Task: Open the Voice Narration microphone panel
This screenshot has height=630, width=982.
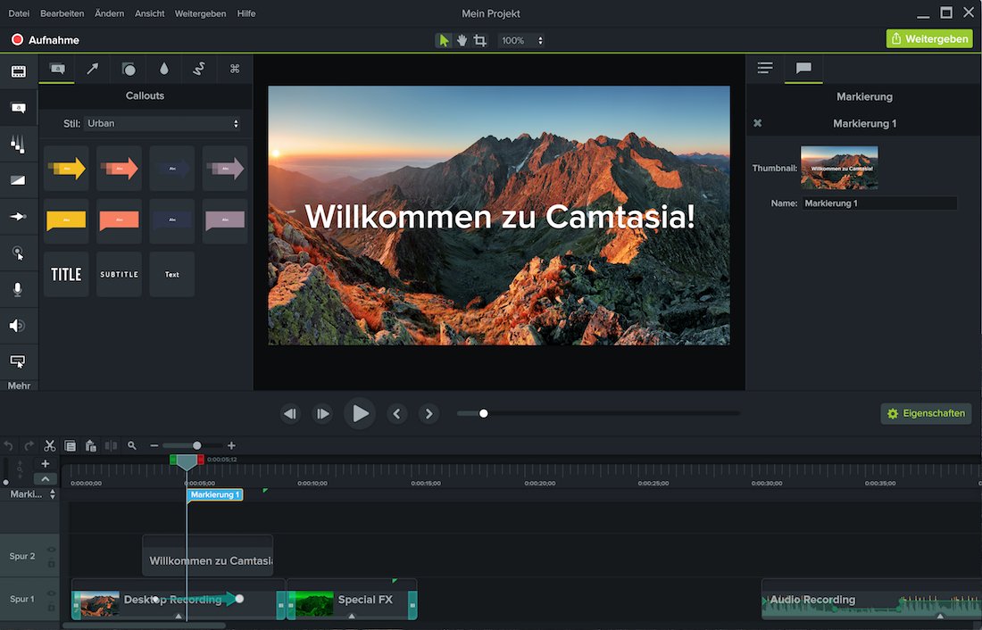Action: click(18, 289)
